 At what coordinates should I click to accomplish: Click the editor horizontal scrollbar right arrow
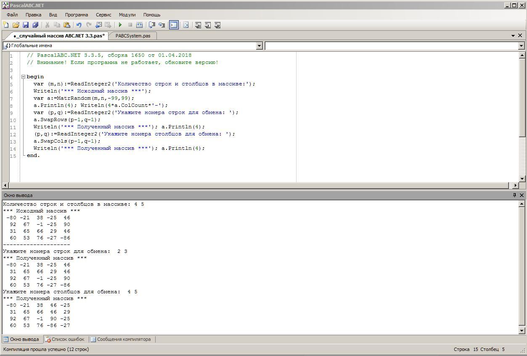[x=516, y=185]
